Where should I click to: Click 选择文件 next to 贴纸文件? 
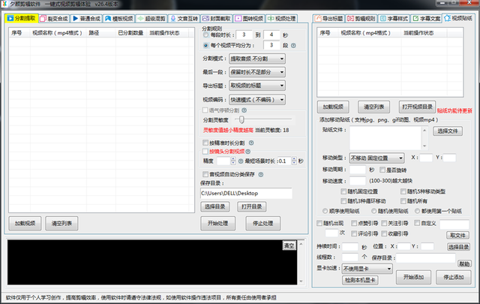(x=448, y=131)
